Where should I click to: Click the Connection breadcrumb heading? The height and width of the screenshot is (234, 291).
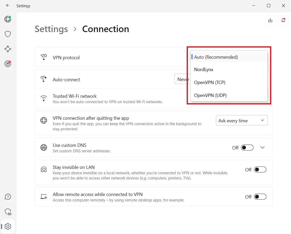click(106, 29)
